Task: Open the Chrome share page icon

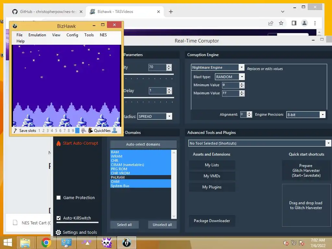Action: pos(271,23)
